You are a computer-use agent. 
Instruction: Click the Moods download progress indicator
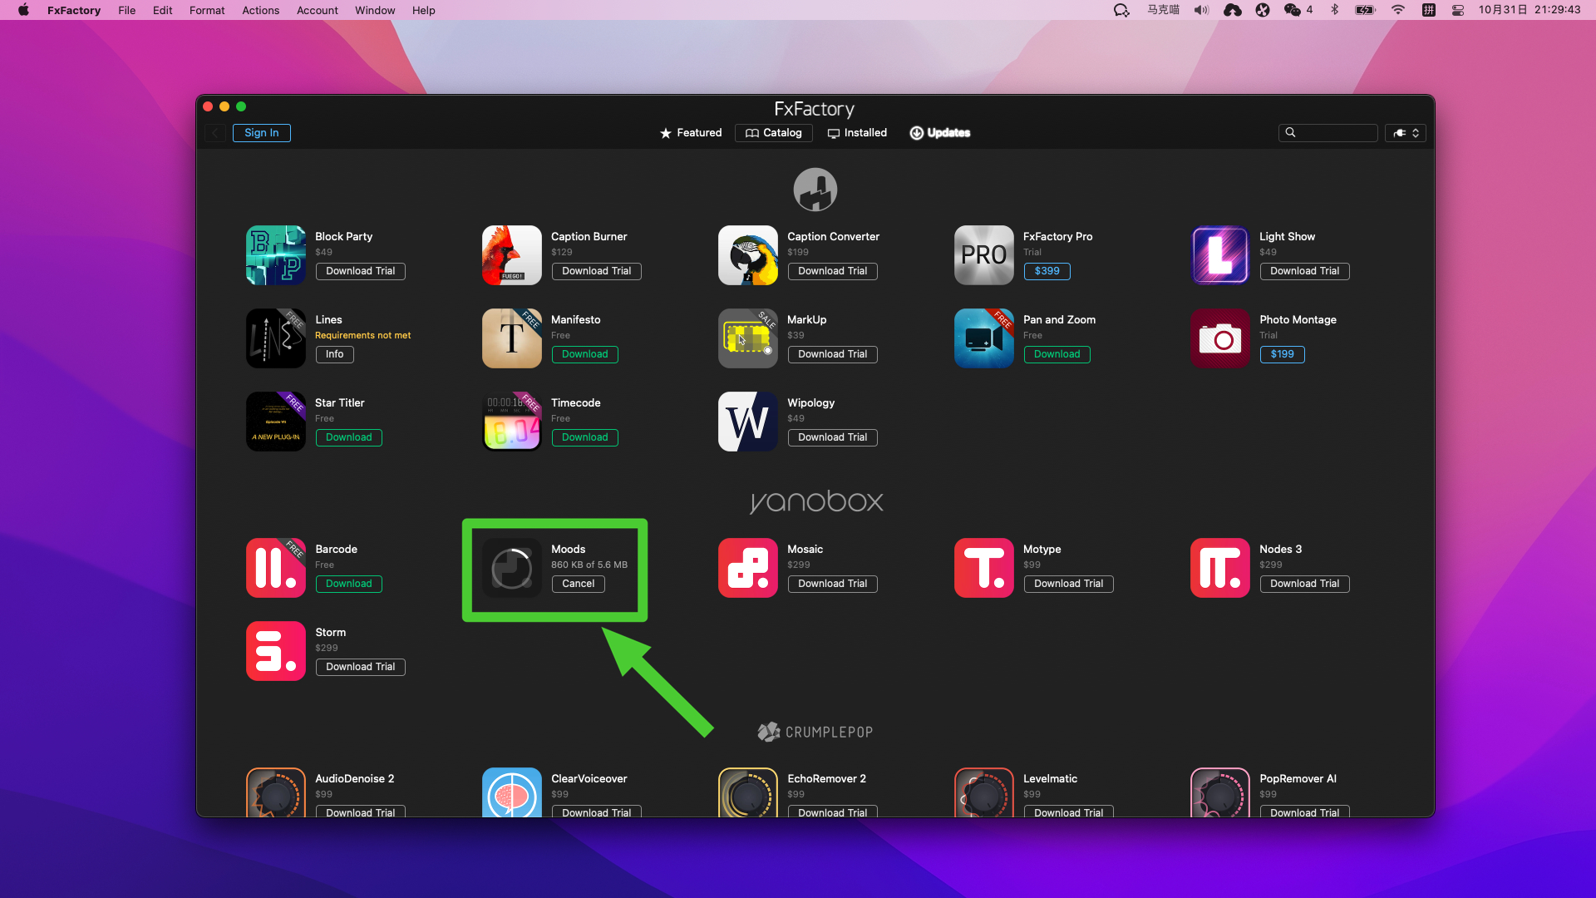coord(511,569)
